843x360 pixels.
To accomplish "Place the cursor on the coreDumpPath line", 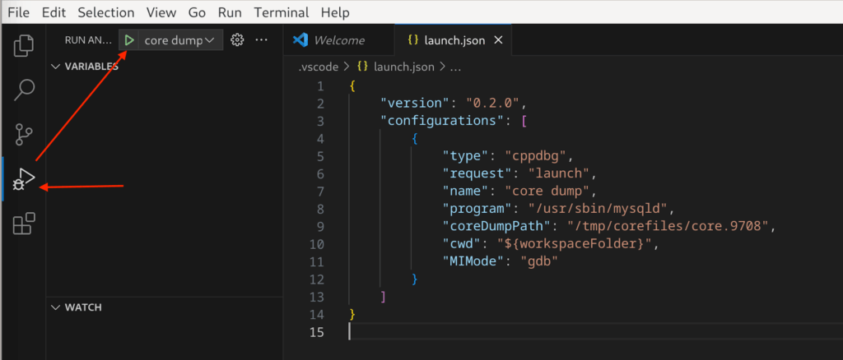I will coord(609,226).
